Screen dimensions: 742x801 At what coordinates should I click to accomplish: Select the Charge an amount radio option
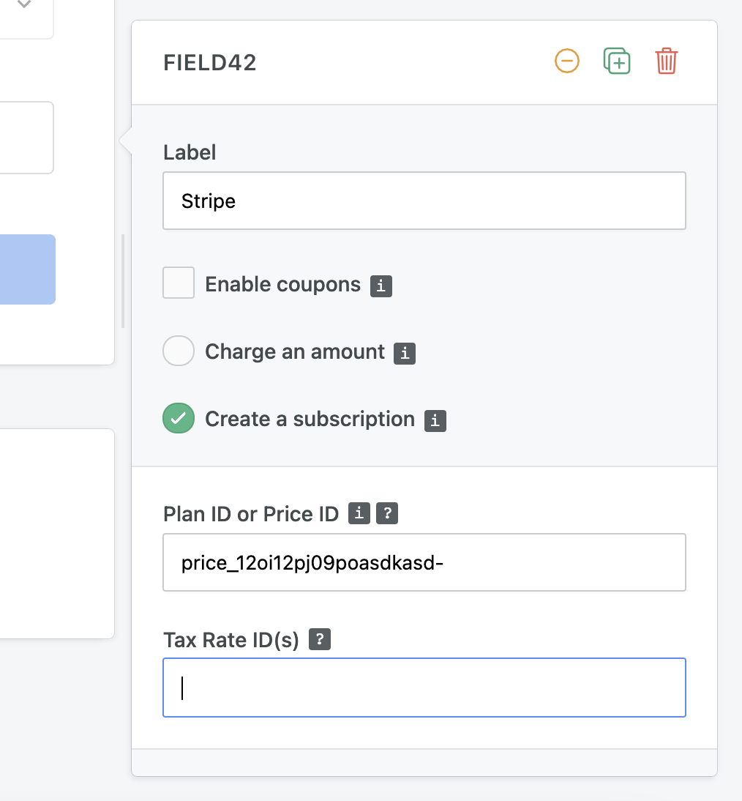(179, 351)
